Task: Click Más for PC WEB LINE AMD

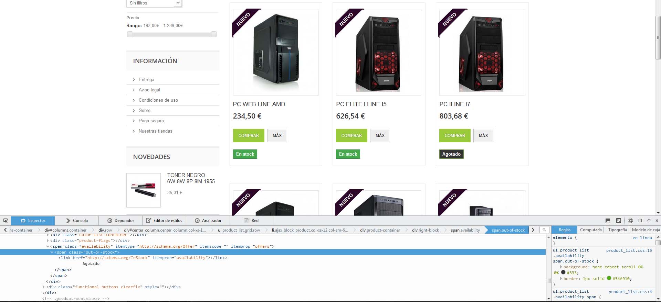Action: (277, 135)
